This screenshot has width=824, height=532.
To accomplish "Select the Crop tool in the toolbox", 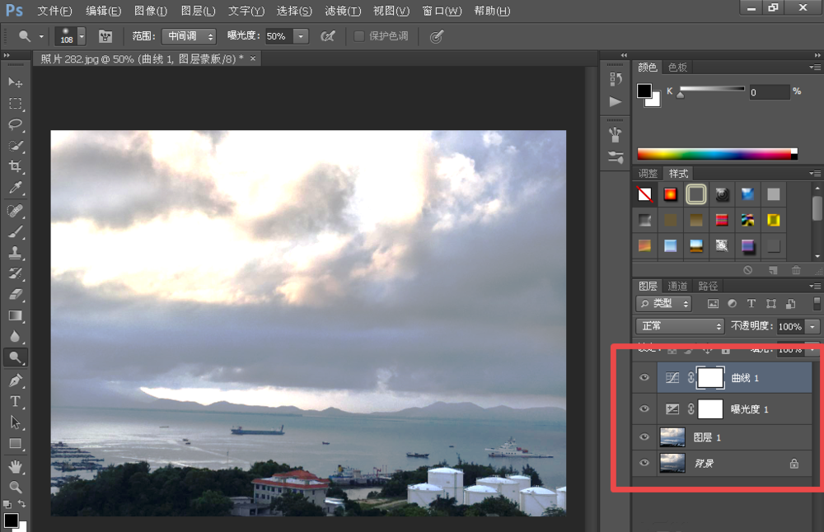I will pyautogui.click(x=16, y=167).
